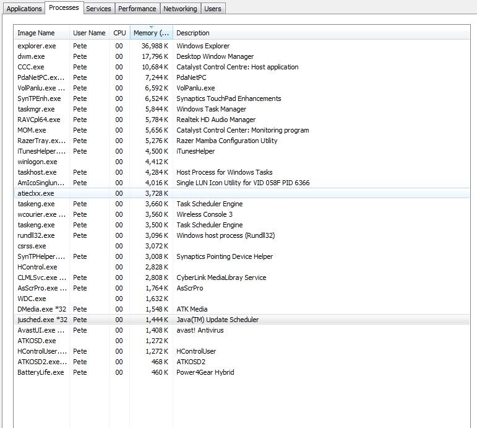Select SynTPEnh.exe process row
This screenshot has width=477, height=428.
(x=242, y=98)
